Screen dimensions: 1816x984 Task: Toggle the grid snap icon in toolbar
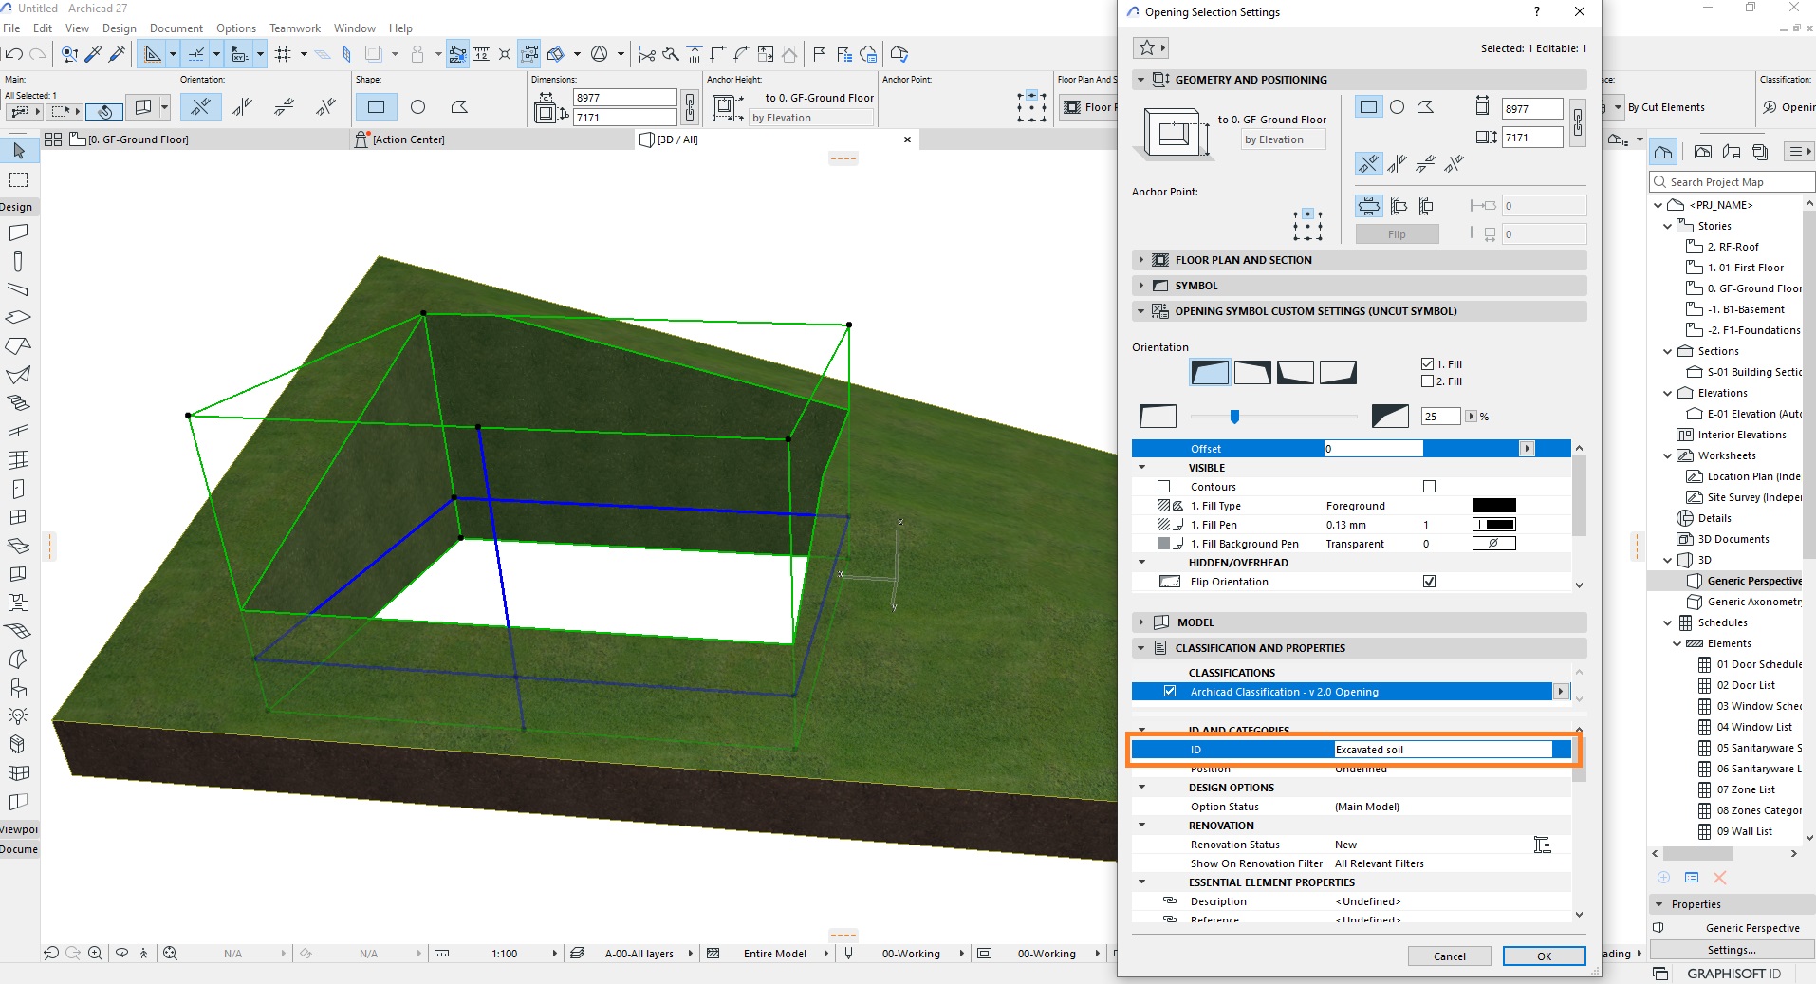coord(283,54)
